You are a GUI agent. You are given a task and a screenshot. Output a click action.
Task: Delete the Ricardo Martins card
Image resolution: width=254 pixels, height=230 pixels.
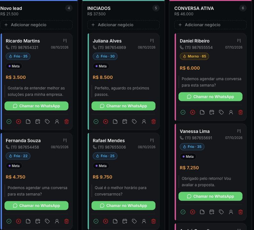[67, 121]
